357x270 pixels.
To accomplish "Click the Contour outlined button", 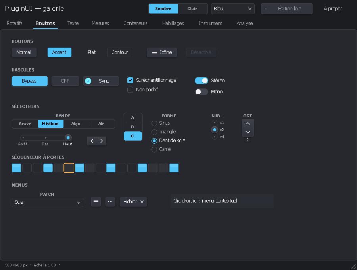I will coord(120,52).
